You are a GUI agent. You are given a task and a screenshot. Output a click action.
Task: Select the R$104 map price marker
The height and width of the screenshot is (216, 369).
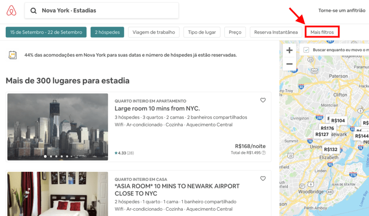338,120
